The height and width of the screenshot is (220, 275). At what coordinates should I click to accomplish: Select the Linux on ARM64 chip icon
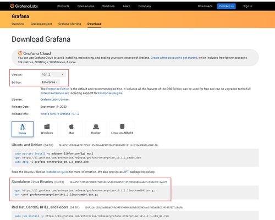(x=122, y=129)
